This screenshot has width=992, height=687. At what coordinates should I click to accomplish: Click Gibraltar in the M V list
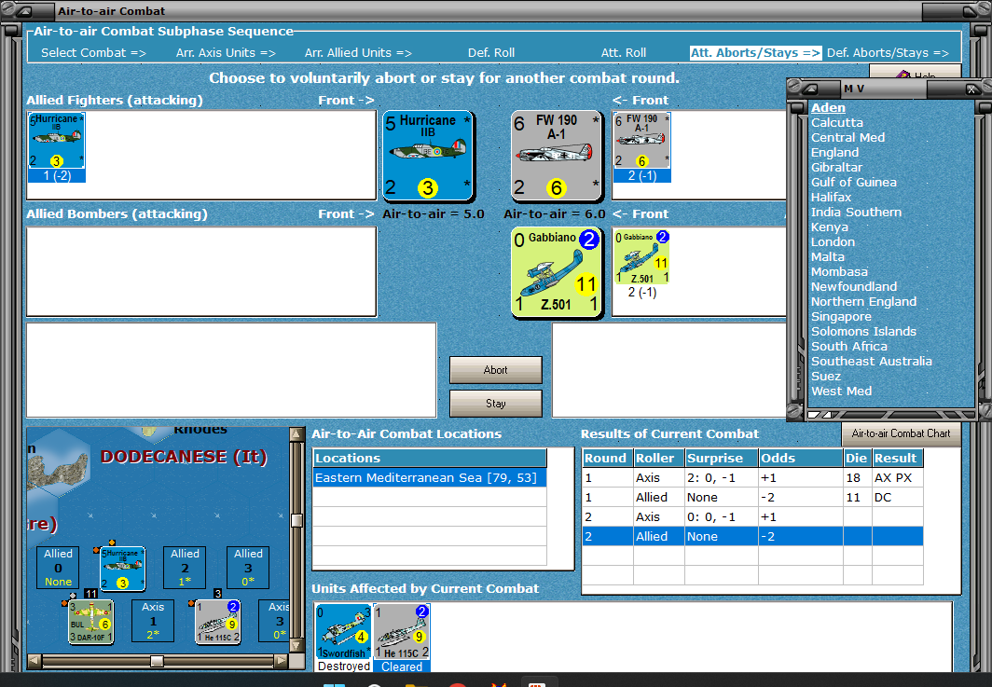tap(836, 167)
